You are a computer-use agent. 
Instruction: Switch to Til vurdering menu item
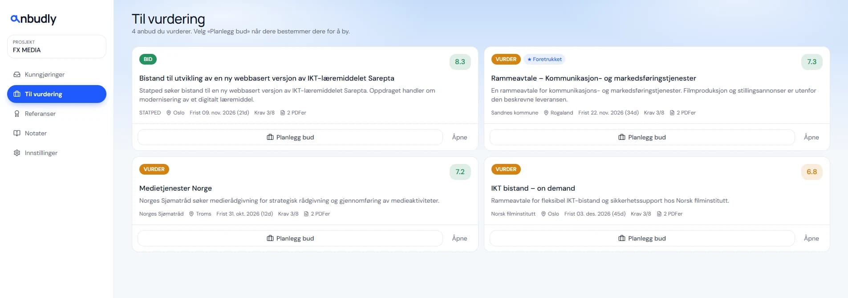point(57,94)
